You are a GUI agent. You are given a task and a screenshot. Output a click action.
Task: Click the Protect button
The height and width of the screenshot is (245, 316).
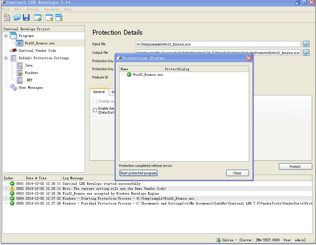point(295,167)
